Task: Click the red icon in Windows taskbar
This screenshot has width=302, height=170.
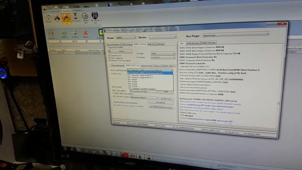Action: (x=125, y=155)
